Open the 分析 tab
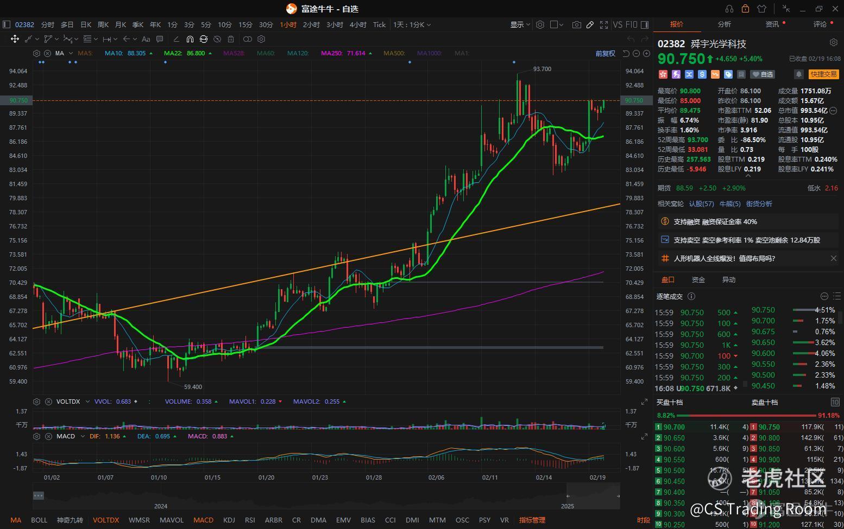This screenshot has width=844, height=529. pyautogui.click(x=725, y=24)
